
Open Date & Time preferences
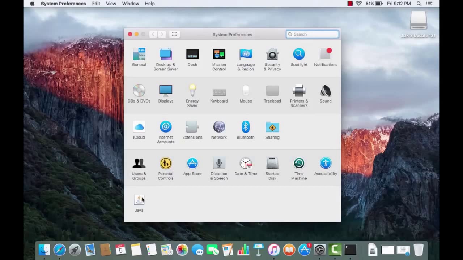coord(246,166)
